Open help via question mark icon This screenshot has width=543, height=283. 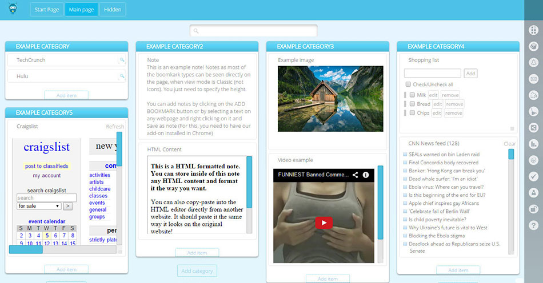point(533,225)
